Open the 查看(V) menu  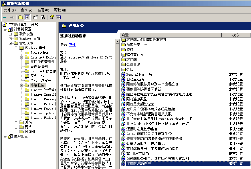click(x=43, y=10)
